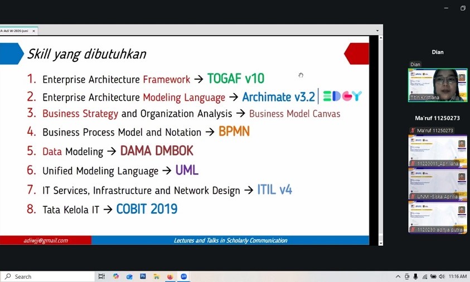470x282 pixels.
Task: Open Wi-Fi network settings in tray
Action: pos(424,276)
